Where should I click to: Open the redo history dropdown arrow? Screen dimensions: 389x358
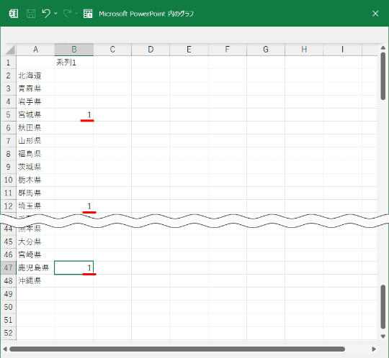coord(76,14)
